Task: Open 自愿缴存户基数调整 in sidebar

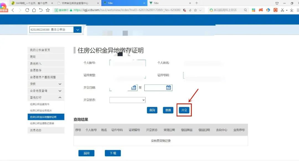Action: tap(46, 77)
